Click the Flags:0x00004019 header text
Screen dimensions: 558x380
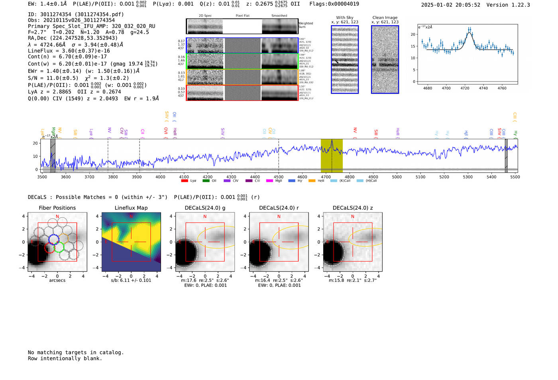point(334,4)
